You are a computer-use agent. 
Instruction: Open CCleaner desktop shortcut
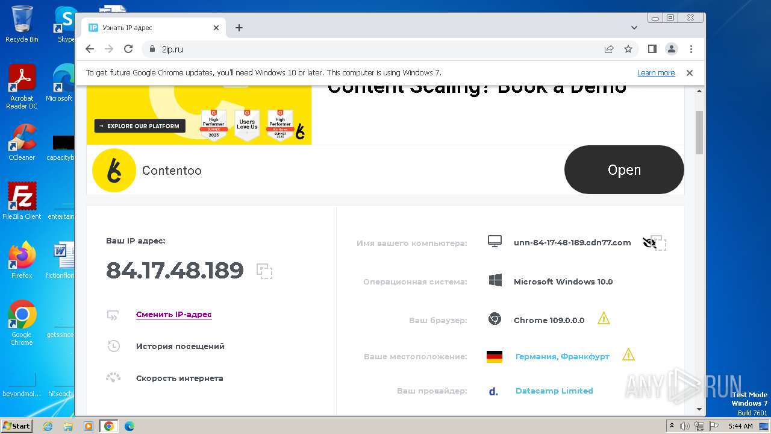pyautogui.click(x=22, y=142)
